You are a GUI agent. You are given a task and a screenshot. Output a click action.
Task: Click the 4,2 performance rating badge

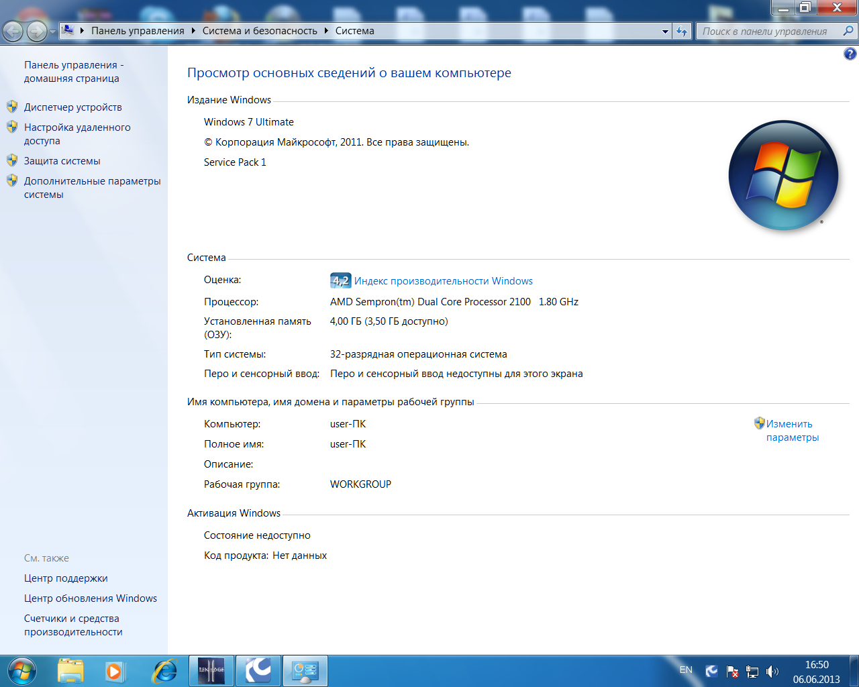click(340, 280)
